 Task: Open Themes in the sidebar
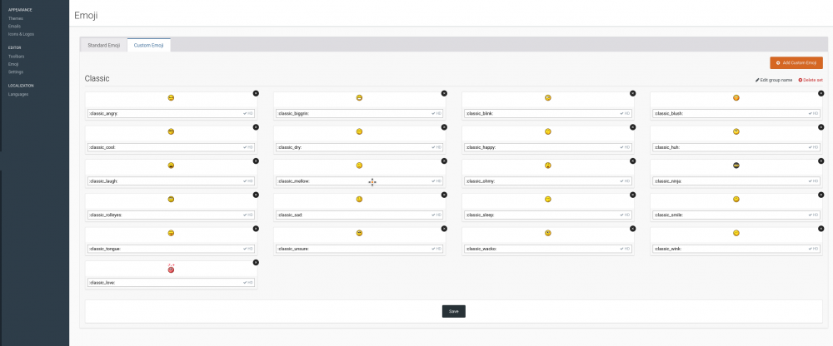click(16, 18)
